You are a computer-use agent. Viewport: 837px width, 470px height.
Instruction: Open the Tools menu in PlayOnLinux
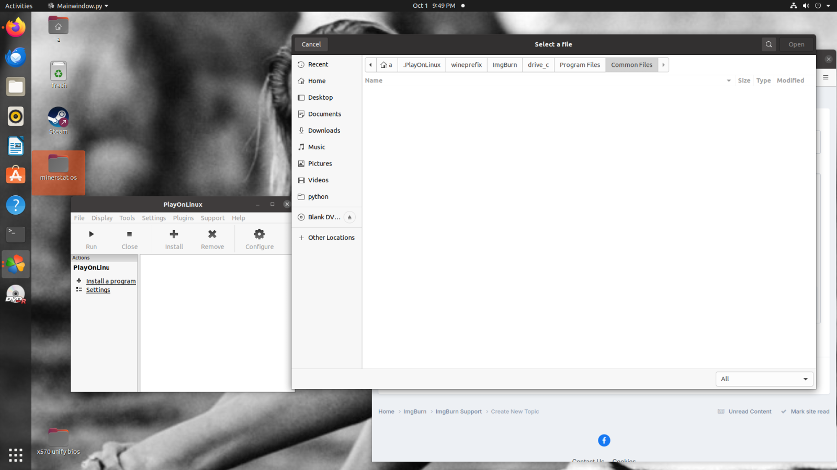(x=127, y=218)
